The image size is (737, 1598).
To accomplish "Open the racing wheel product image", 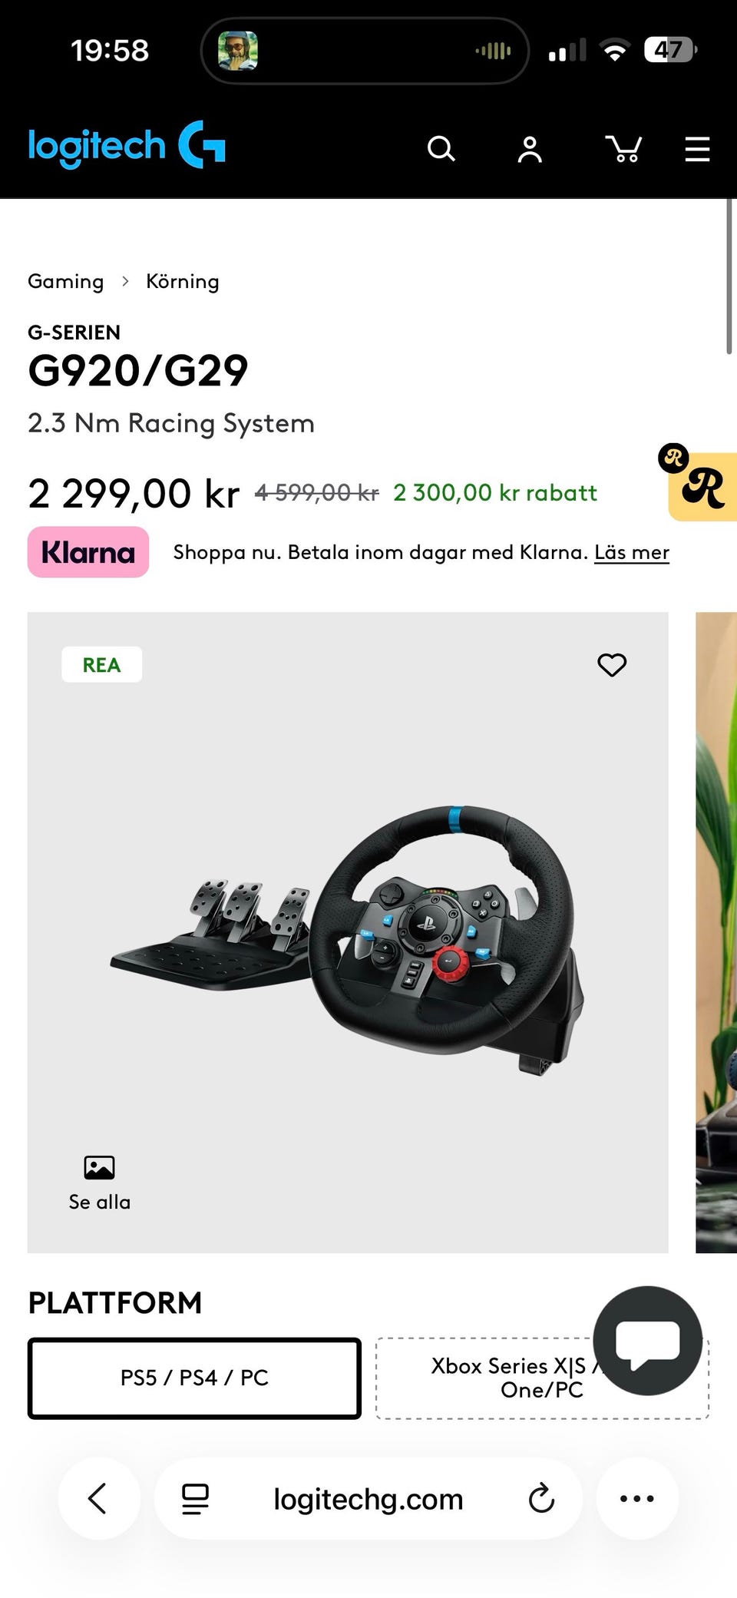I will [348, 932].
